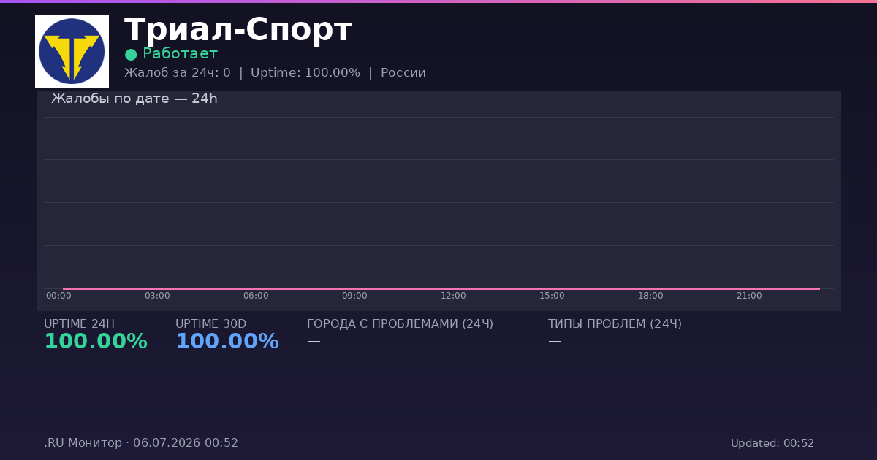This screenshot has width=877, height=460.
Task: Click the 12:00 timeline tick
Action: [x=453, y=296]
